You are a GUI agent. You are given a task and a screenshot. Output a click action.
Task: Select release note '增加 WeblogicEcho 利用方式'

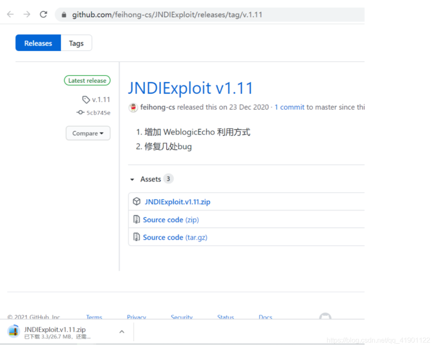[x=197, y=132]
